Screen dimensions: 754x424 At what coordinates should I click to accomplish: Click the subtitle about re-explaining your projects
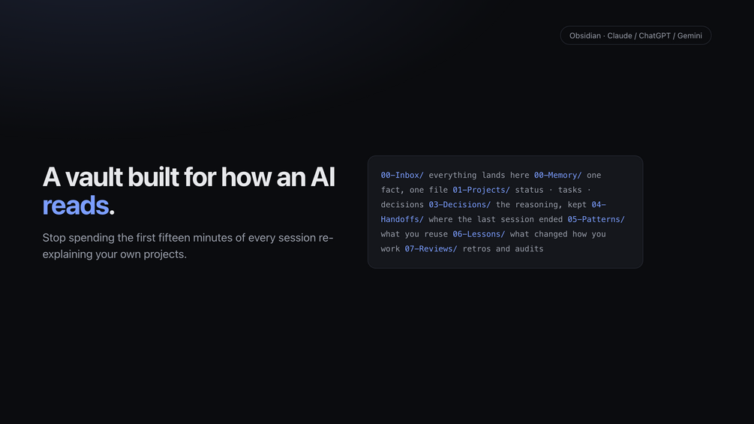point(188,245)
